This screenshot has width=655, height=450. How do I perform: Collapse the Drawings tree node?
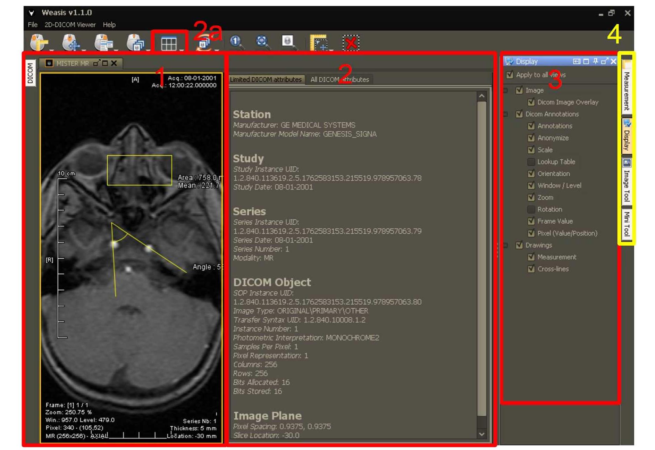click(506, 245)
